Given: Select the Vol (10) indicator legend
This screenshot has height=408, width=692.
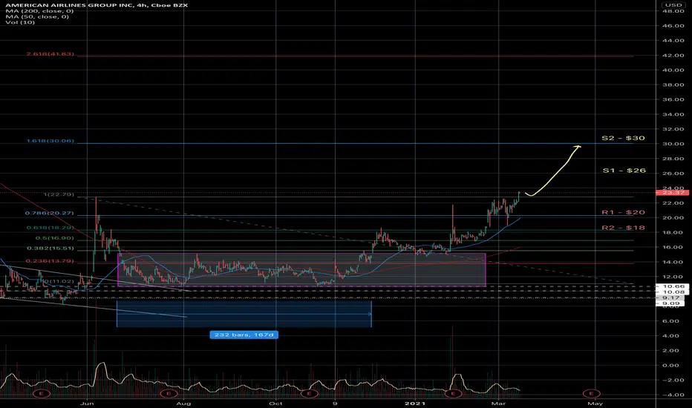Looking at the screenshot, I should [x=20, y=22].
